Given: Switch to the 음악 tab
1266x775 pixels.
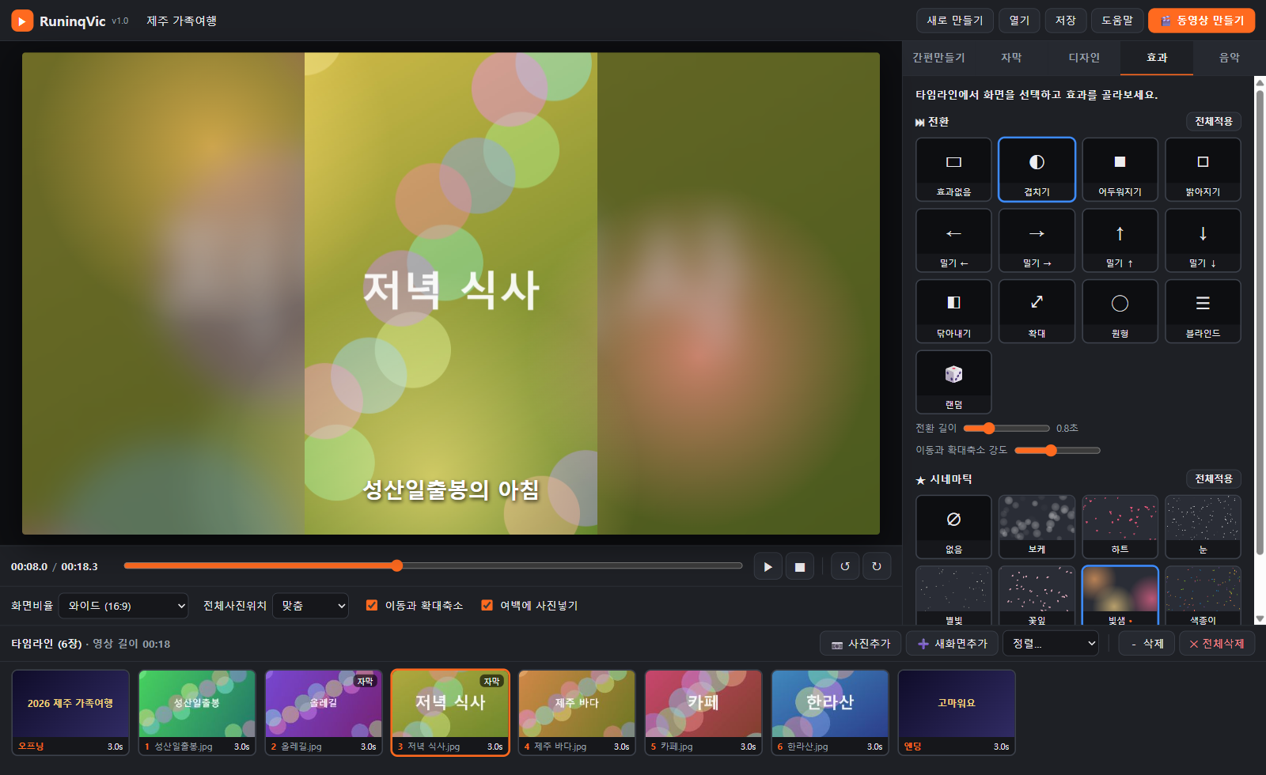Looking at the screenshot, I should pyautogui.click(x=1230, y=58).
